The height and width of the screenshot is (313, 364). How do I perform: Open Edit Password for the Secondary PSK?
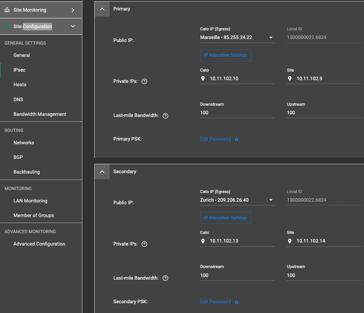click(215, 301)
